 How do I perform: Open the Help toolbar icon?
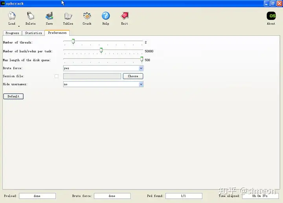click(x=106, y=16)
